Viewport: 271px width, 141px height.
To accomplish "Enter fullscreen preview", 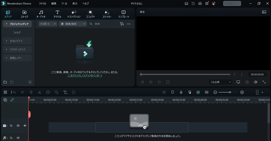I will pos(264,82).
